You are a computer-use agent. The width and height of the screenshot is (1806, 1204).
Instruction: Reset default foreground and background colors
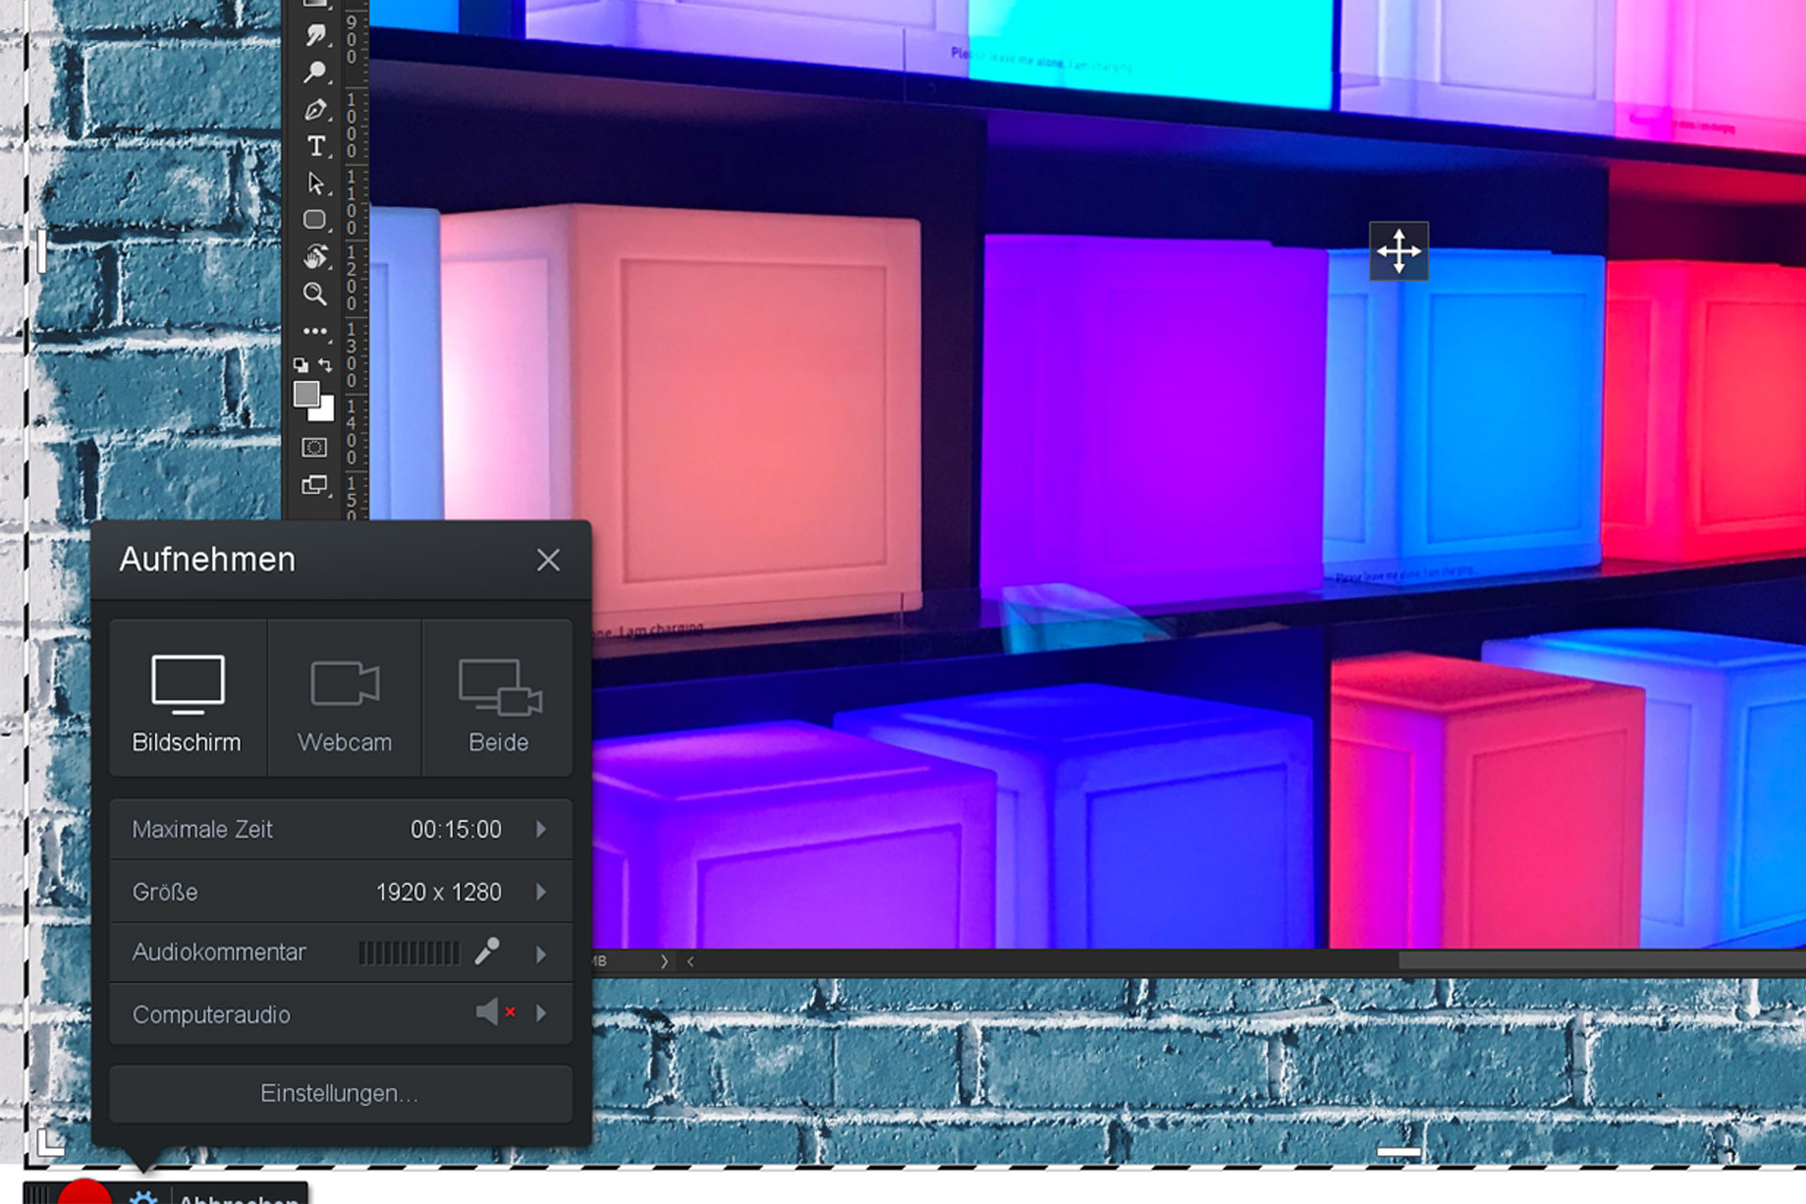pyautogui.click(x=301, y=365)
